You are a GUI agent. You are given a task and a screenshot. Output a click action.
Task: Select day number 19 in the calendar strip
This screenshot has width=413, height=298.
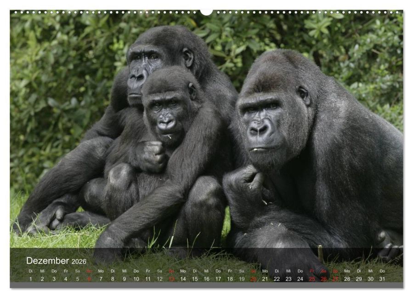pos(242,279)
